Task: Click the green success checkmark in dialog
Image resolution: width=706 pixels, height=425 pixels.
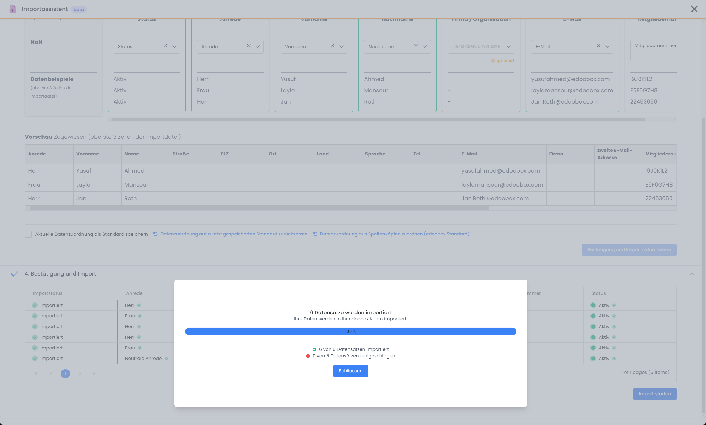Action: pyautogui.click(x=314, y=349)
